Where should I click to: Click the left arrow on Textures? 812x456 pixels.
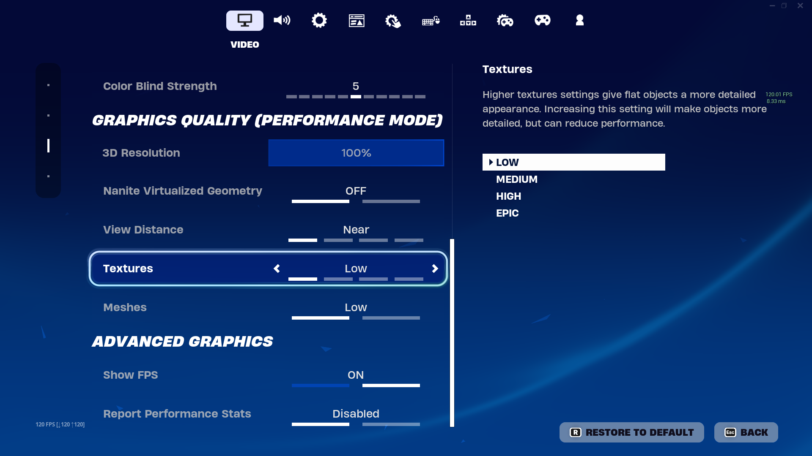coord(277,269)
